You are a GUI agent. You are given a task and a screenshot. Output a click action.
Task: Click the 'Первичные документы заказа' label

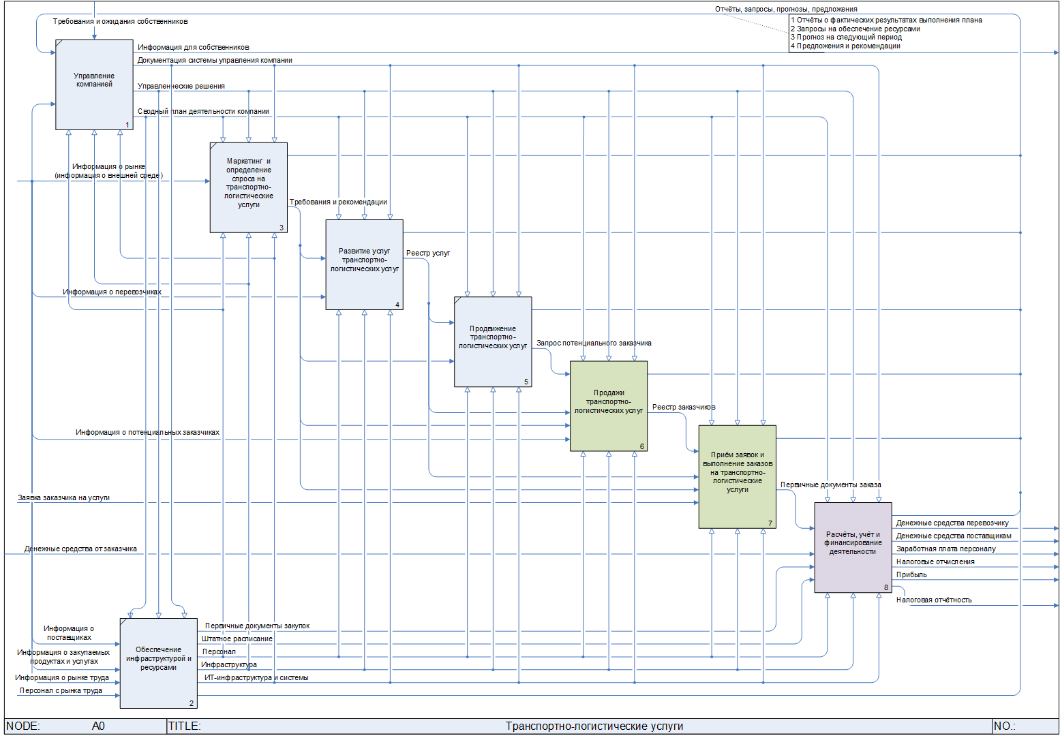[x=830, y=485]
